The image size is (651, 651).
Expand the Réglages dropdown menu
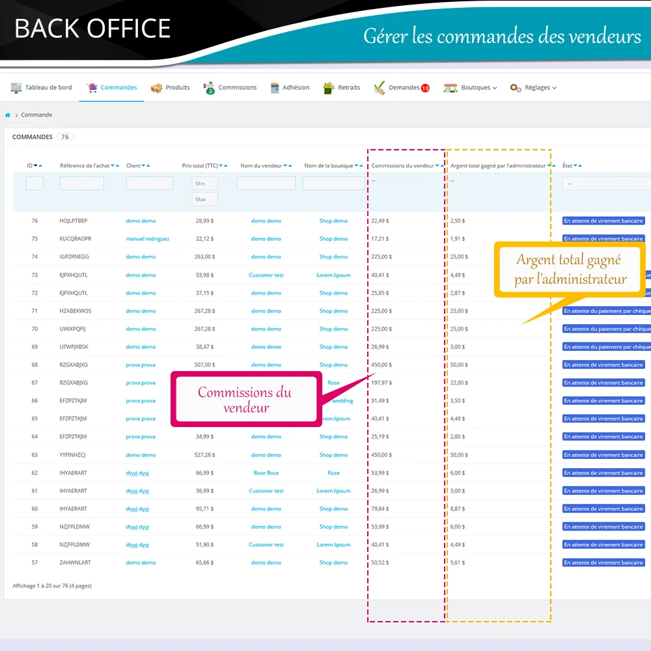pos(554,88)
